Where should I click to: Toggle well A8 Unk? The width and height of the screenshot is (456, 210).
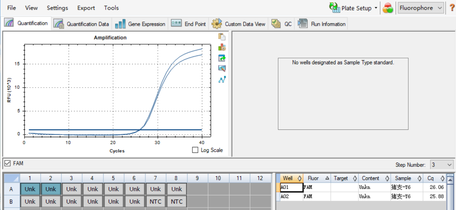tap(176, 189)
